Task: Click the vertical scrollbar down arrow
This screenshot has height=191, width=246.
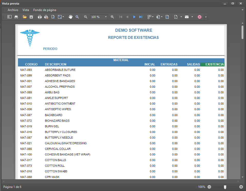Action: point(242,177)
